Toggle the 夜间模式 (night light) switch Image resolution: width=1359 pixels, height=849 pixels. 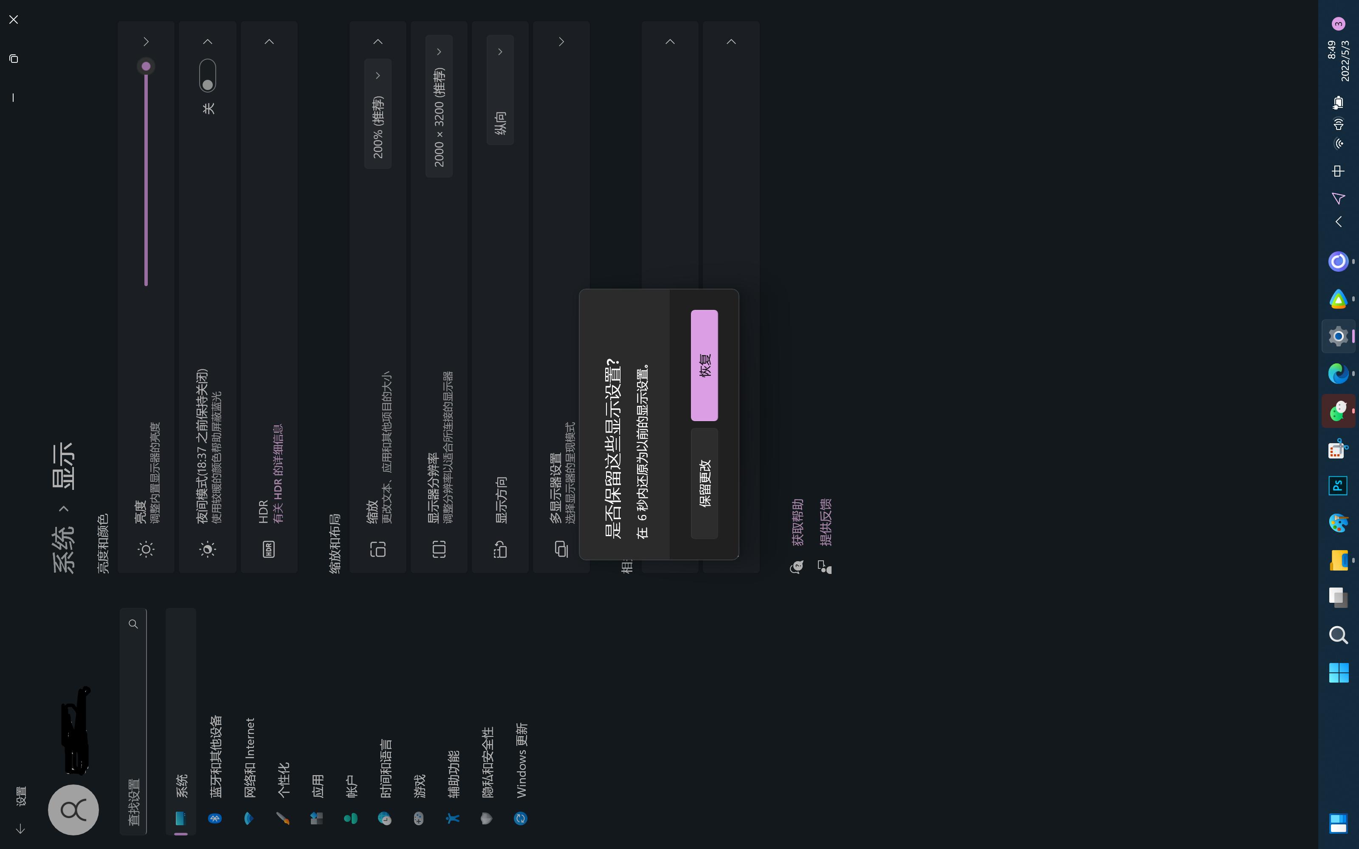(208, 75)
